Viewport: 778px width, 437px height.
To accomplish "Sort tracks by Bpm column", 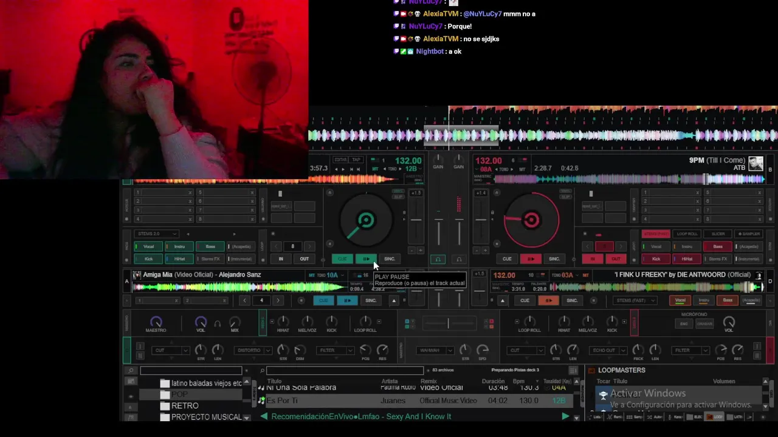I will coord(518,381).
